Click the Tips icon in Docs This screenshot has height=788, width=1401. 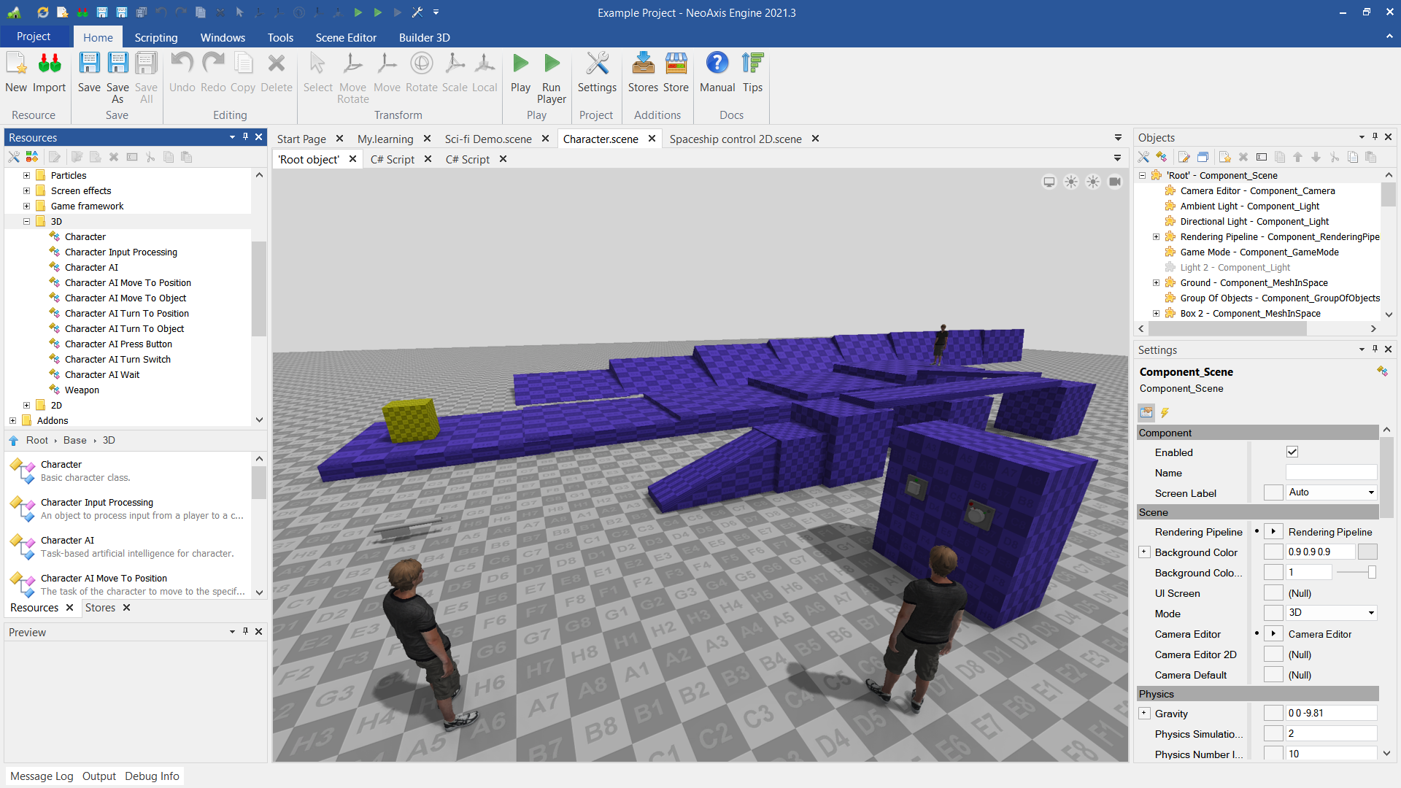(752, 64)
